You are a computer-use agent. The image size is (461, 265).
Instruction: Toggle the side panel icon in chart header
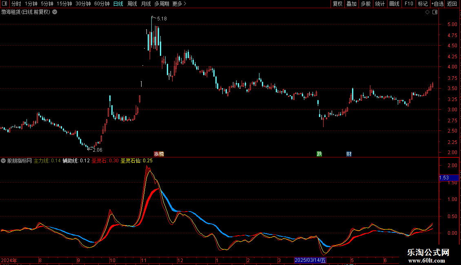pyautogui.click(x=435, y=12)
